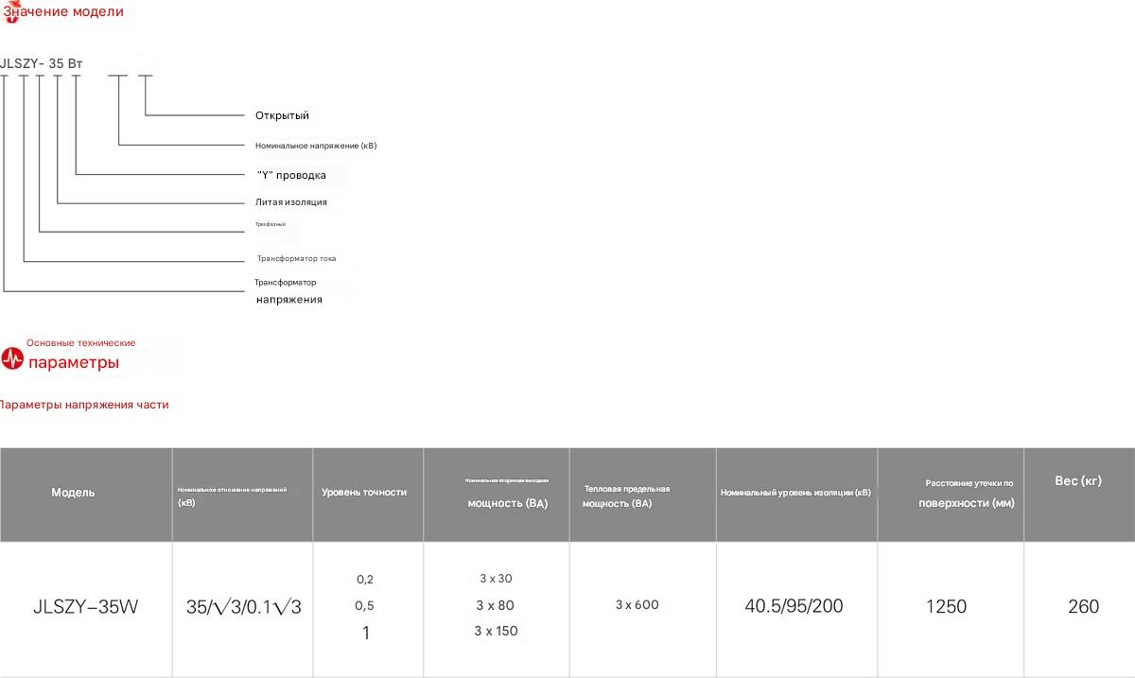
Task: Click the Трансформатор тока label
Action: tap(296, 258)
